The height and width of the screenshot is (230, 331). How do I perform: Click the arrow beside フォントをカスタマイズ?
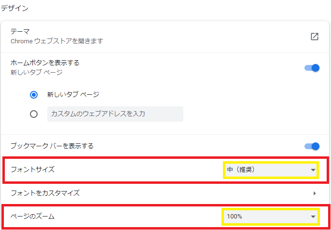click(315, 193)
